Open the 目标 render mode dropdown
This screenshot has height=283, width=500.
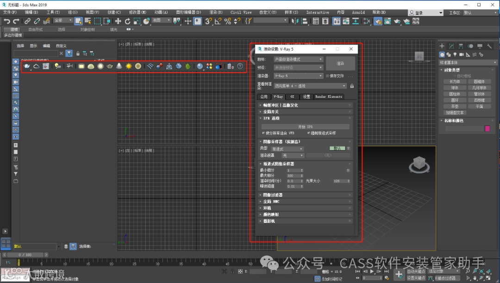click(x=299, y=59)
